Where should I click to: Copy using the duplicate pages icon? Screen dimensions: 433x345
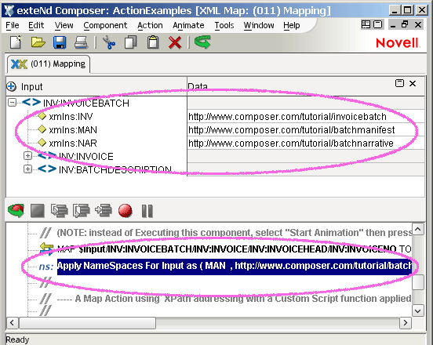[131, 42]
